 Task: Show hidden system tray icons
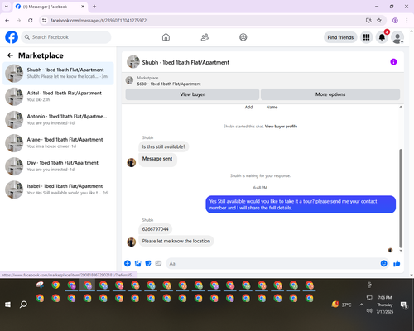[x=361, y=305]
